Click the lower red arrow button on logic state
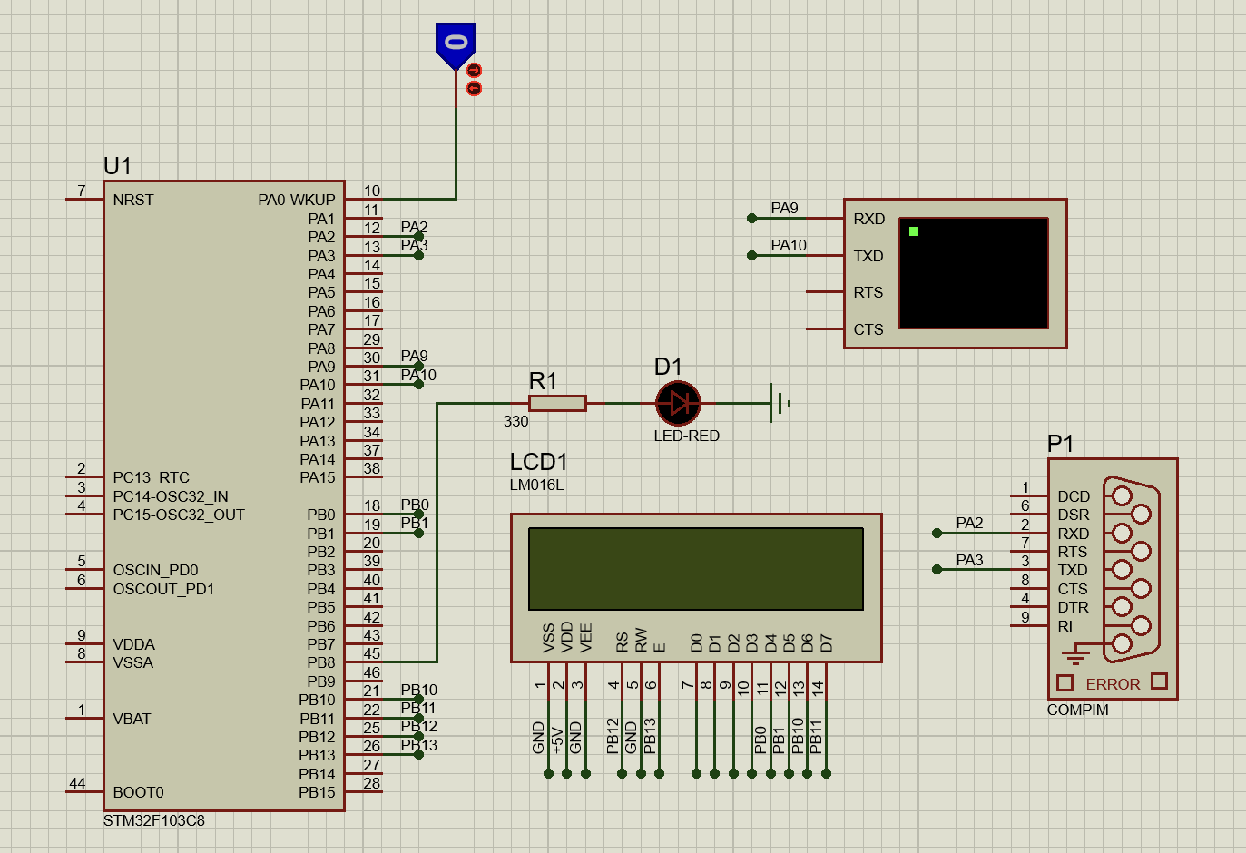 pos(474,88)
